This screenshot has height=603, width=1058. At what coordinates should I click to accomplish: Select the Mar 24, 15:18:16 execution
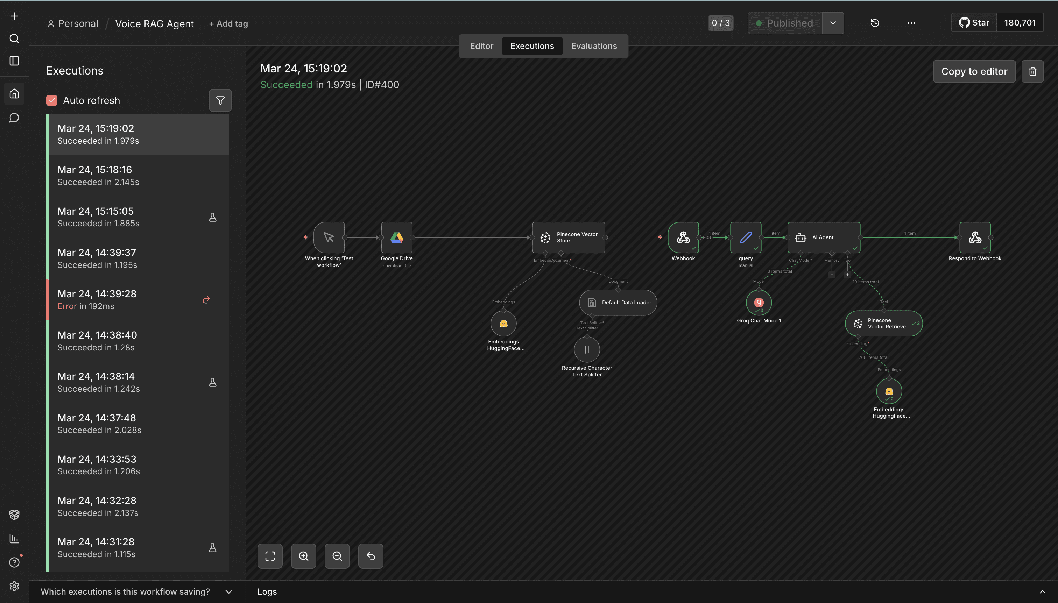pyautogui.click(x=138, y=176)
